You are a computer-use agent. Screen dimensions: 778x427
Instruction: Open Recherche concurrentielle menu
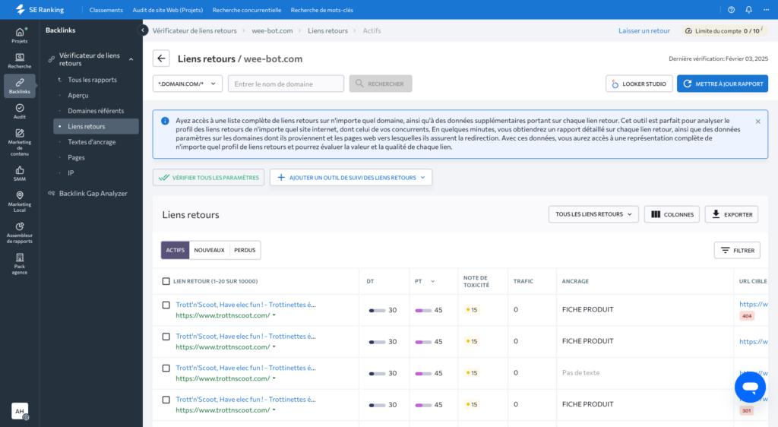(x=247, y=10)
